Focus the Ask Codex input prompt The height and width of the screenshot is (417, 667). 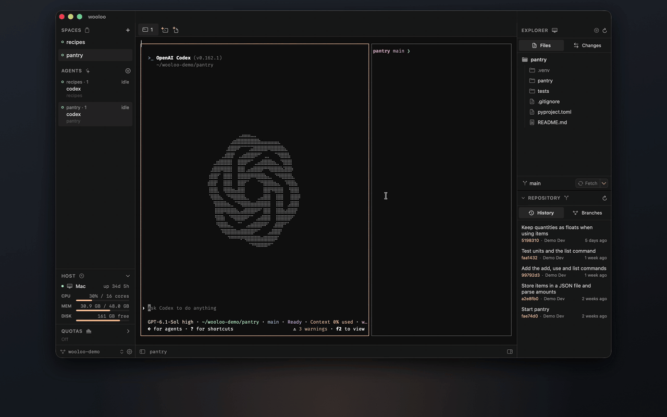click(182, 308)
